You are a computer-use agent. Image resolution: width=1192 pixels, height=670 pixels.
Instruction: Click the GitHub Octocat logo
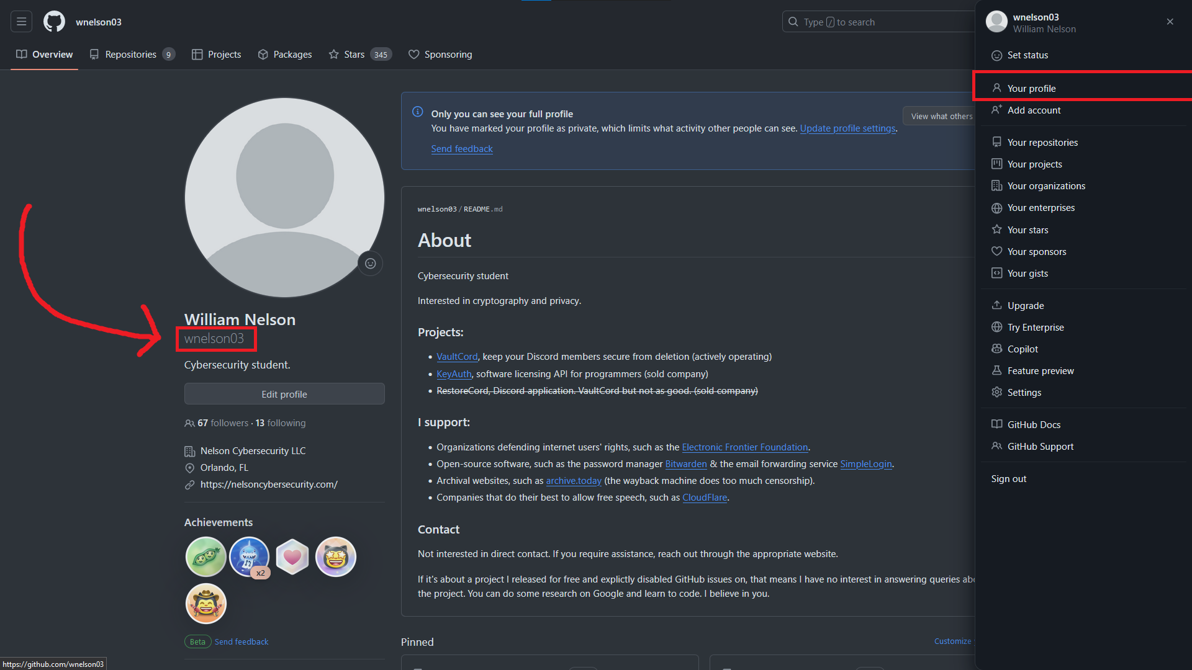(x=54, y=22)
